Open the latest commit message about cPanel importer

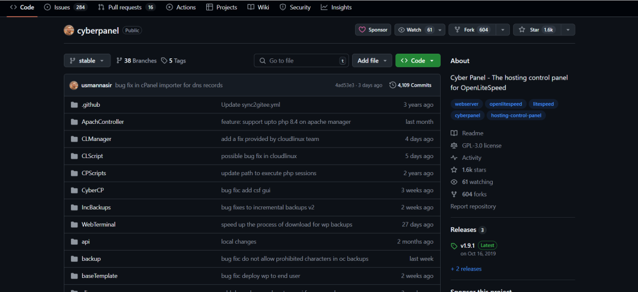click(x=169, y=86)
